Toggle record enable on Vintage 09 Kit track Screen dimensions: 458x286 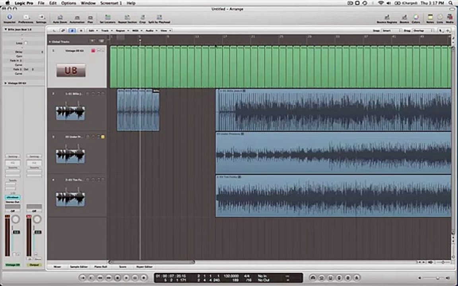(93, 51)
